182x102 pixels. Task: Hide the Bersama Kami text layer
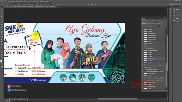tap(142, 48)
